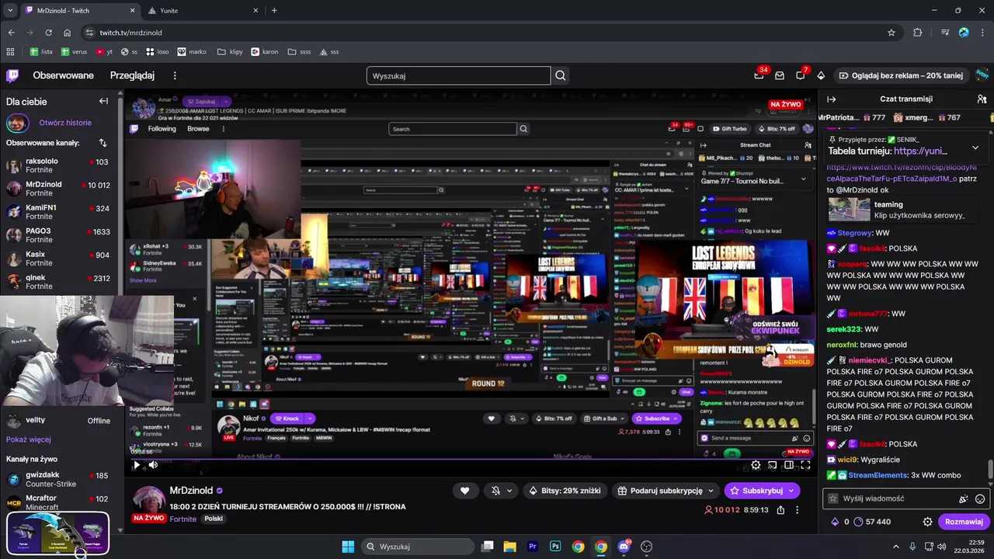This screenshot has height=559, width=994.
Task: Open Photoshop from taskbar
Action: tap(555, 547)
